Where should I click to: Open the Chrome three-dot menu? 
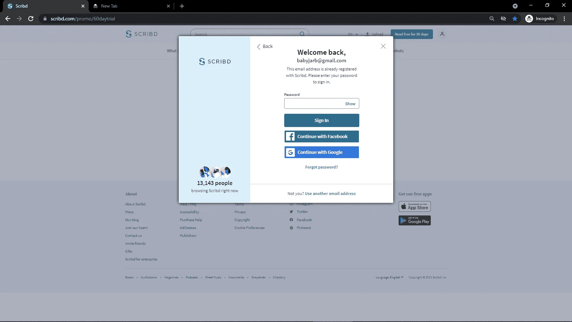[x=564, y=19]
